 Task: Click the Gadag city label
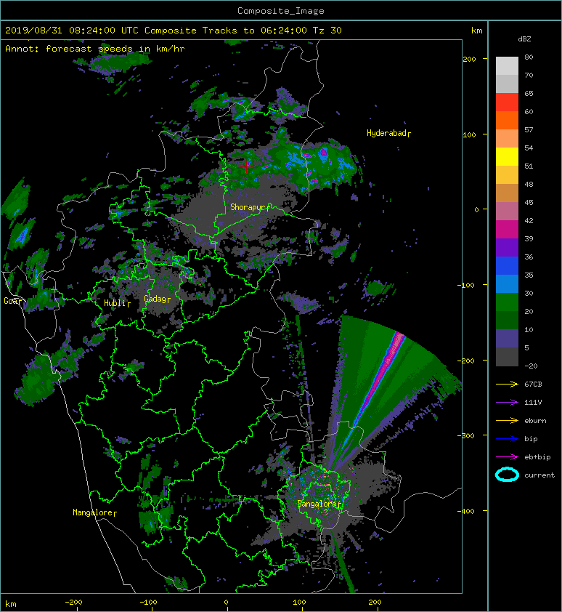coord(158,299)
